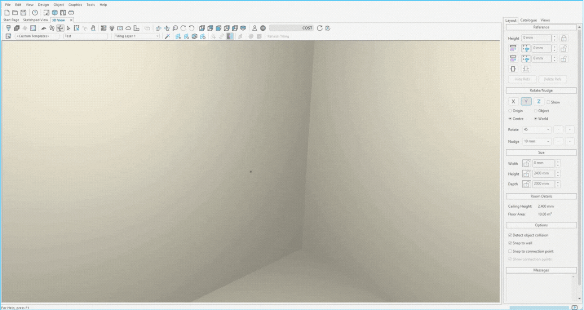The height and width of the screenshot is (310, 584).
Task: Click the VR headset icon
Action: (x=71, y=13)
